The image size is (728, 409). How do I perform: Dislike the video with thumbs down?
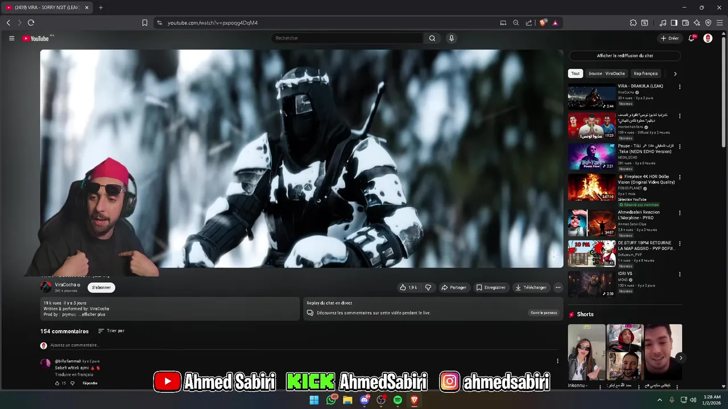tap(428, 287)
